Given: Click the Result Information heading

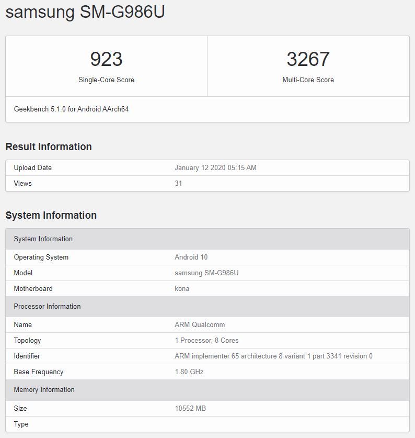Looking at the screenshot, I should click(49, 147).
